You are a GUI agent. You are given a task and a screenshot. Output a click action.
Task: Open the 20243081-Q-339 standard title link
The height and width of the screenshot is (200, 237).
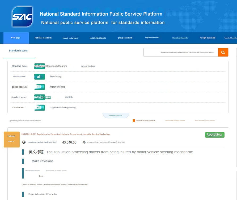tap(66, 134)
